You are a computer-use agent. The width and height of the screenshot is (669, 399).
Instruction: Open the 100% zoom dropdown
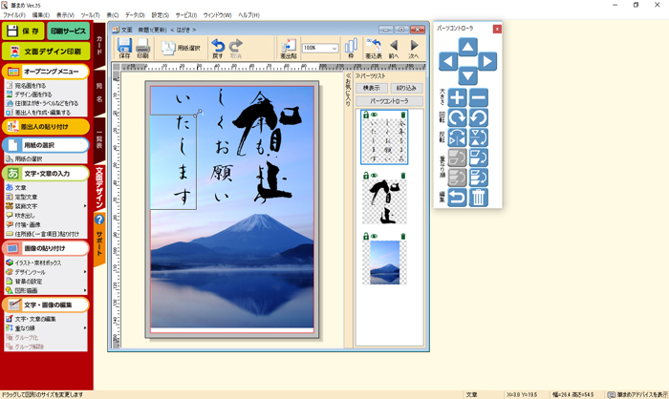[334, 48]
